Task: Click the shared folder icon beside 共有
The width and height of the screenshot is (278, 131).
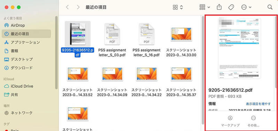Action: click(x=7, y=95)
